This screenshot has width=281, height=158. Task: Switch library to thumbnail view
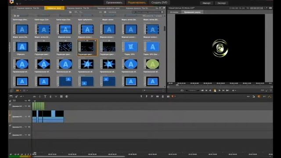pos(105,12)
